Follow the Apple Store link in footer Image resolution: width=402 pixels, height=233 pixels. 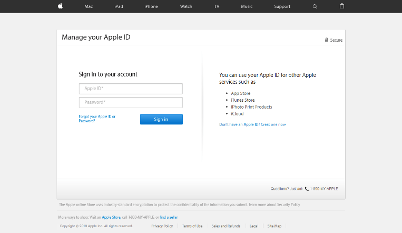tap(111, 217)
